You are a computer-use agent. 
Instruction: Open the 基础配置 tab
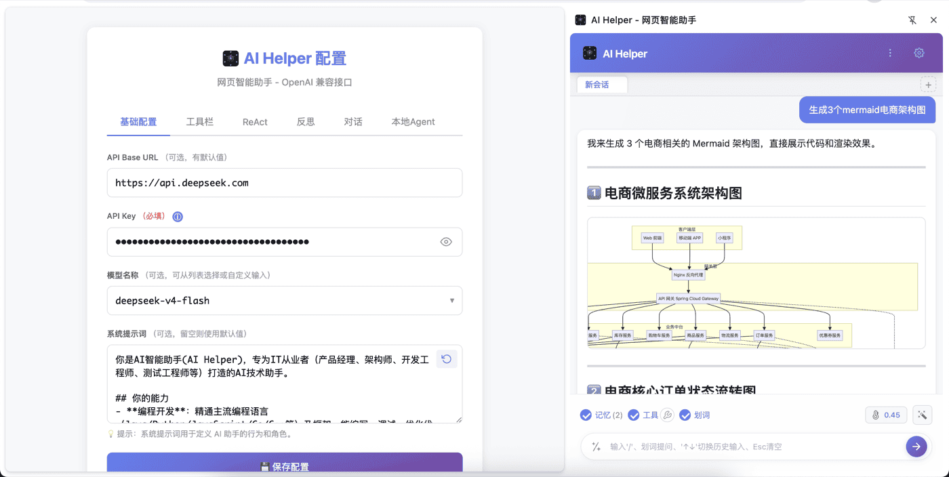pos(138,122)
